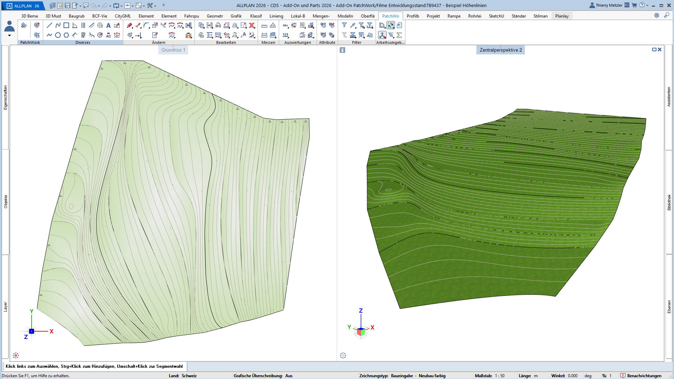Click the text 'A' tool icon
Screen dimensions: 674x379
pyautogui.click(x=108, y=25)
